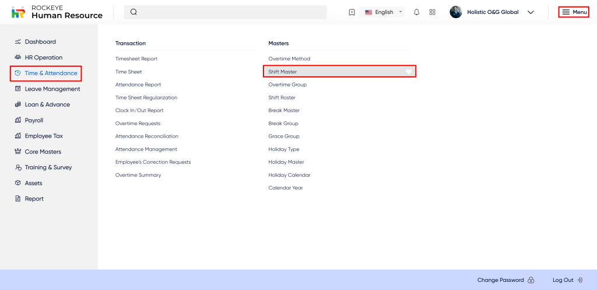Open the Holiday Calendar master
The width and height of the screenshot is (597, 290).
tap(289, 175)
